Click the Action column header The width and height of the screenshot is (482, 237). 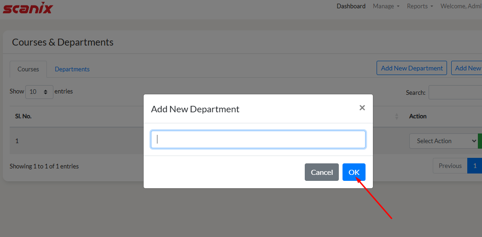418,116
